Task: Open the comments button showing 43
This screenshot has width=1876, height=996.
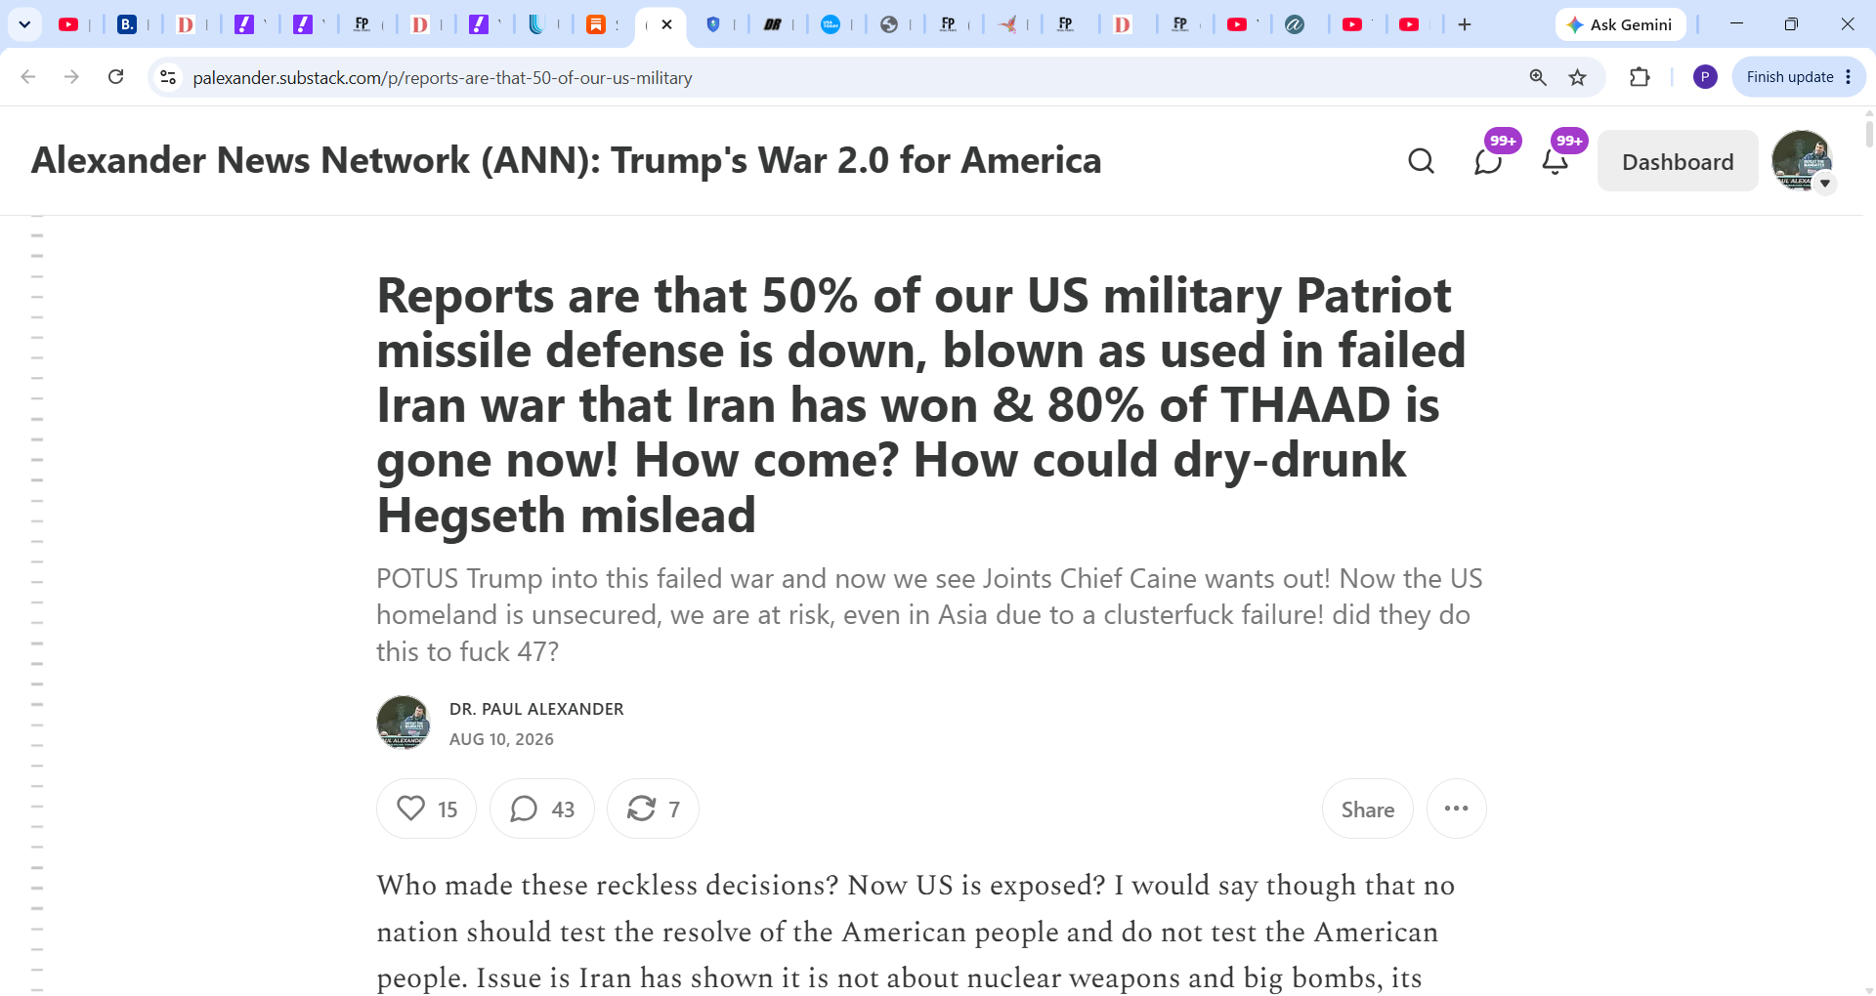Action: click(x=542, y=809)
